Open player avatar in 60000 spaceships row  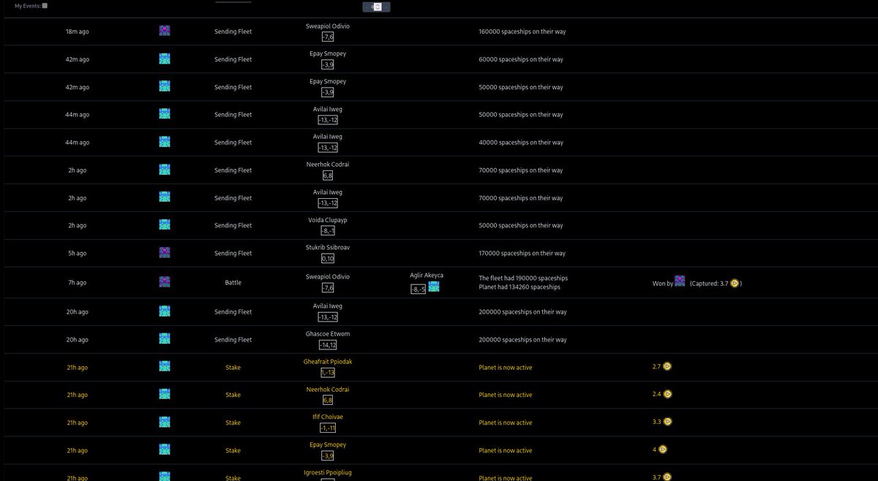(x=165, y=58)
